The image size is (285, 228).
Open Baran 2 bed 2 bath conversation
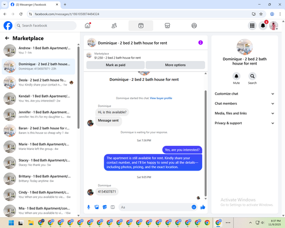pyautogui.click(x=38, y=131)
